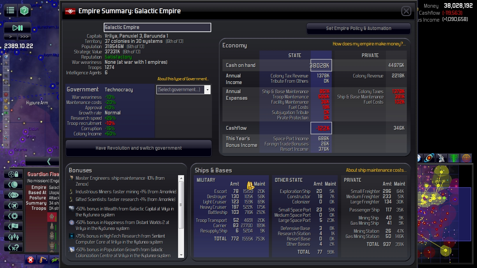Viewport: 477px width, 268px height.
Task: Click the orange curved tool action icon
Action: pos(43,260)
